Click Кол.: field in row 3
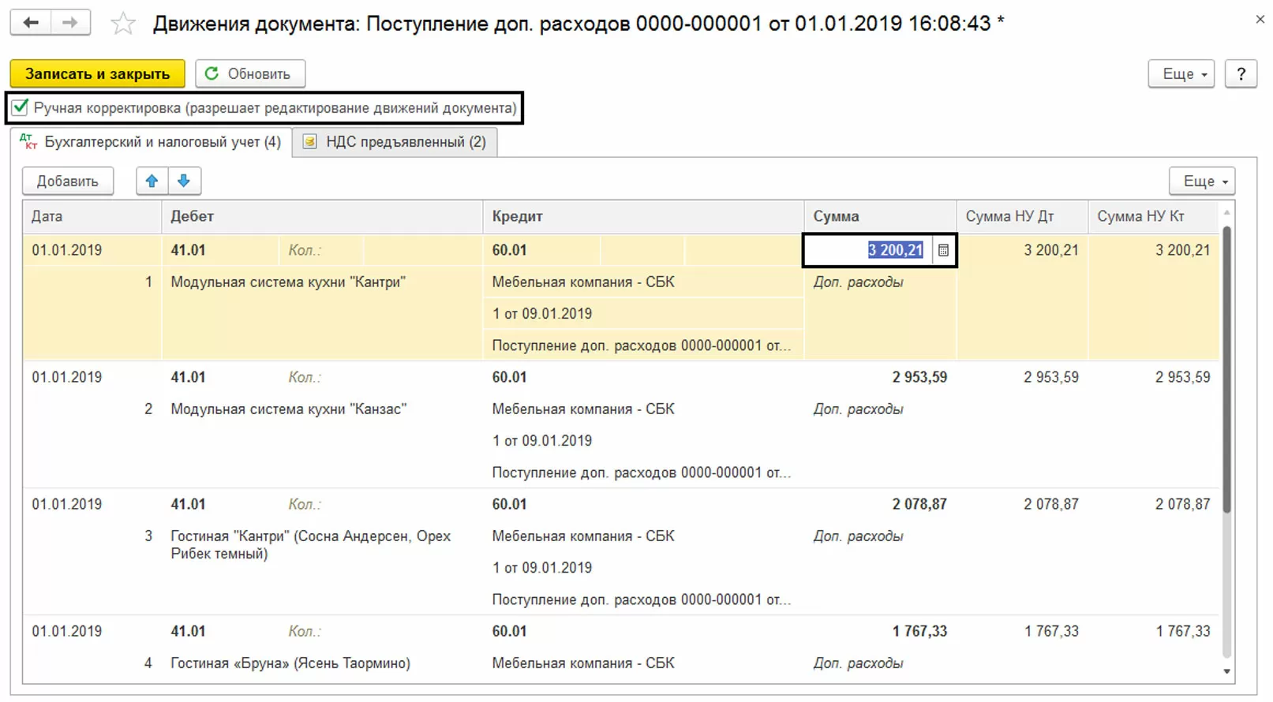 [x=305, y=504]
